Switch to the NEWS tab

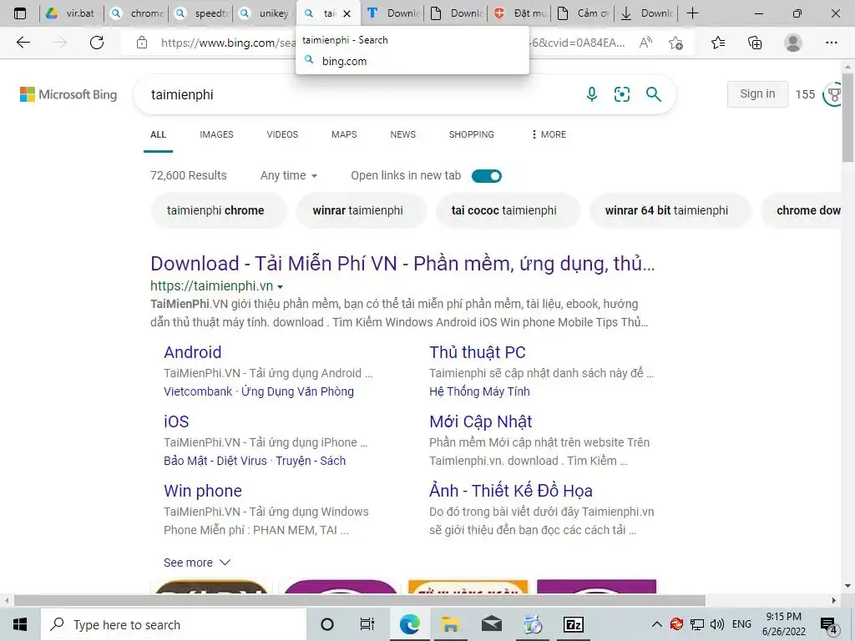coord(403,134)
